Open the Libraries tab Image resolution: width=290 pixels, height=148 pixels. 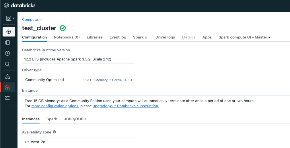(x=94, y=37)
